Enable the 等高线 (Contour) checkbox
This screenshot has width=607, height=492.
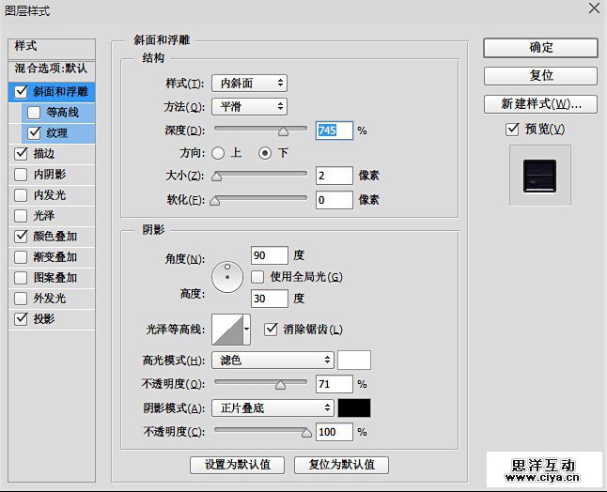[35, 113]
